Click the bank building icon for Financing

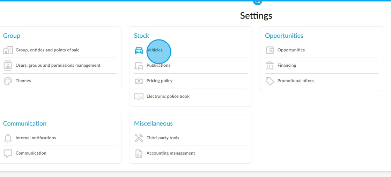270,66
